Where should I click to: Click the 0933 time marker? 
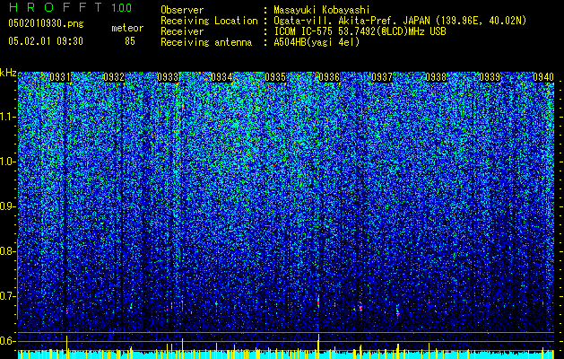click(168, 77)
